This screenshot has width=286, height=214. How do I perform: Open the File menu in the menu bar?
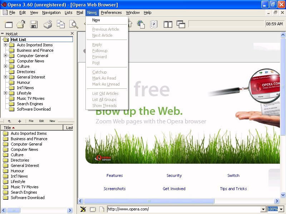click(x=12, y=12)
